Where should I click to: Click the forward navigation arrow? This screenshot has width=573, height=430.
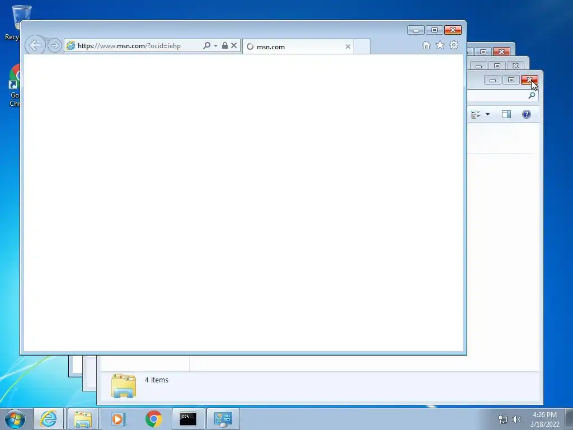point(54,46)
